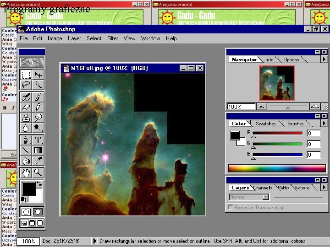The height and width of the screenshot is (247, 330).
Task: Click the Adobe eye logo atop toolbox
Action: (x=32, y=62)
